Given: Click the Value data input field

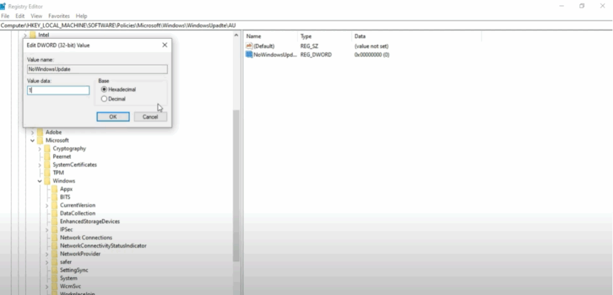Looking at the screenshot, I should 59,90.
